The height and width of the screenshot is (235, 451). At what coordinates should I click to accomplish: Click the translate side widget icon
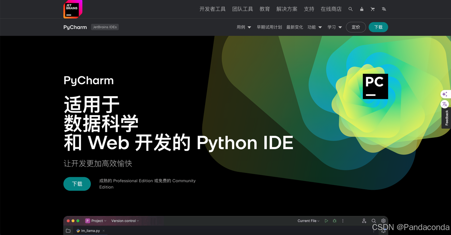click(x=445, y=104)
